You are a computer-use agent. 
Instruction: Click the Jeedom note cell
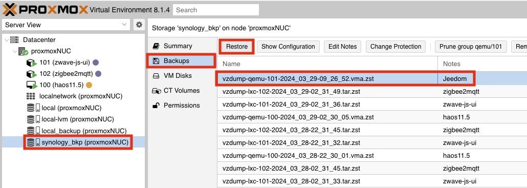455,79
